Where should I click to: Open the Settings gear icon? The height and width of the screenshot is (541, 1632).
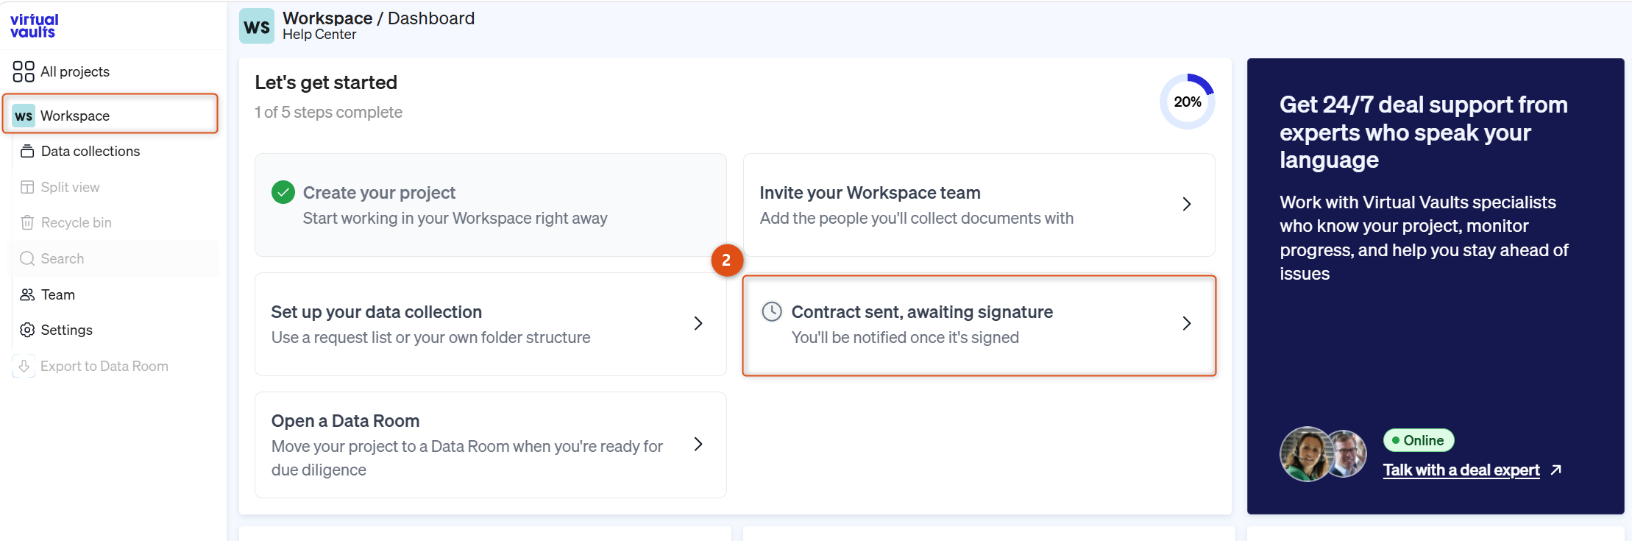(x=27, y=330)
